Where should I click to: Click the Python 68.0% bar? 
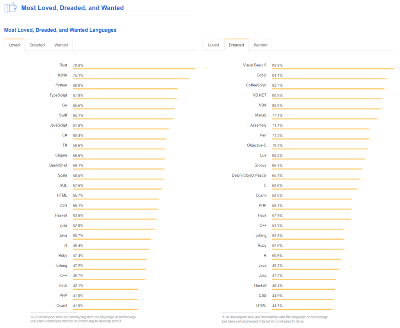[125, 89]
